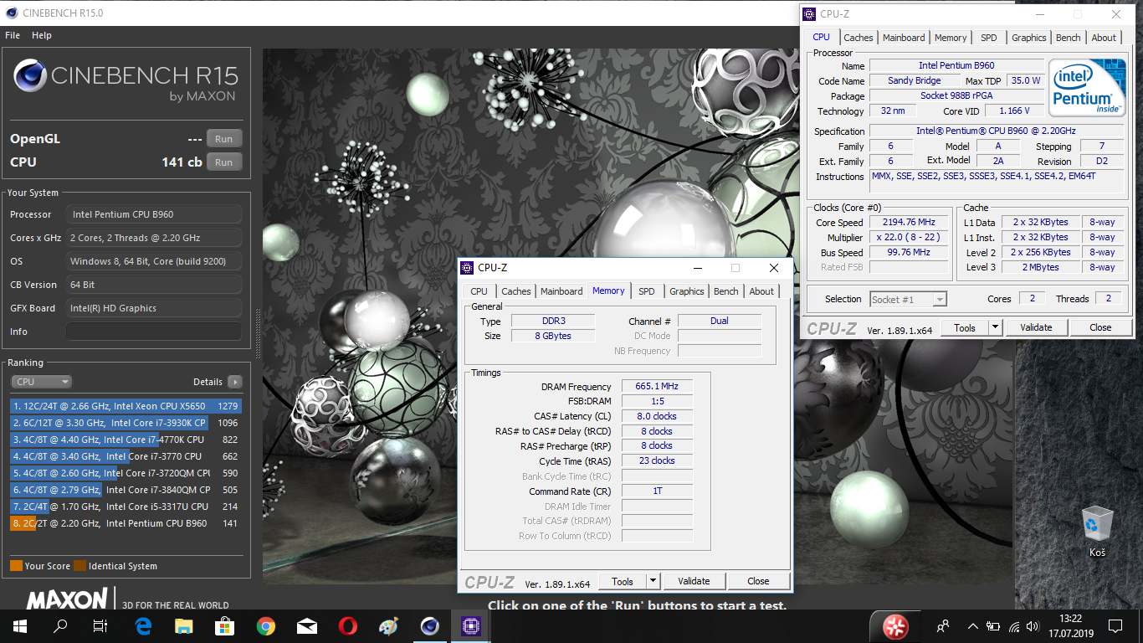Launch Opera browser from taskbar
The width and height of the screenshot is (1143, 643).
pos(348,626)
